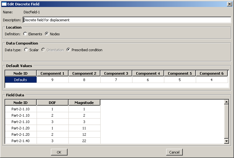Screen dimensions: 234x158
Task: Select the Elements definition radio button
Action: (x=25, y=34)
